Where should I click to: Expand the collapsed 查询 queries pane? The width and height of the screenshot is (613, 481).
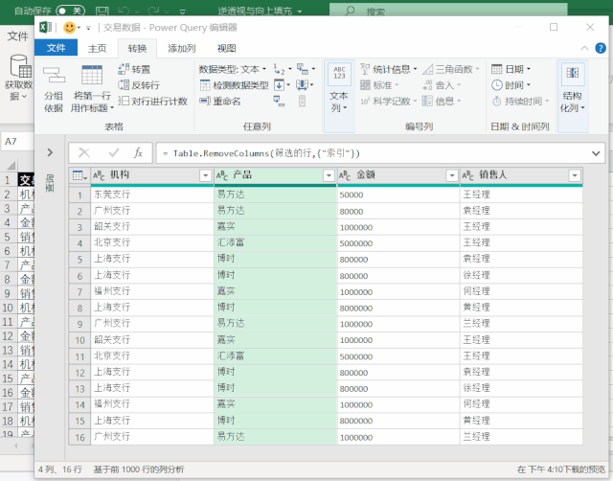(51, 152)
